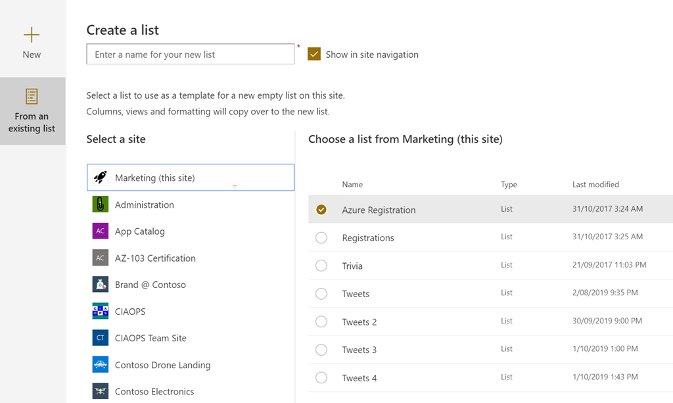Screen dimensions: 673x403
Task: Click the CIAOPS logo icon
Action: [x=100, y=311]
